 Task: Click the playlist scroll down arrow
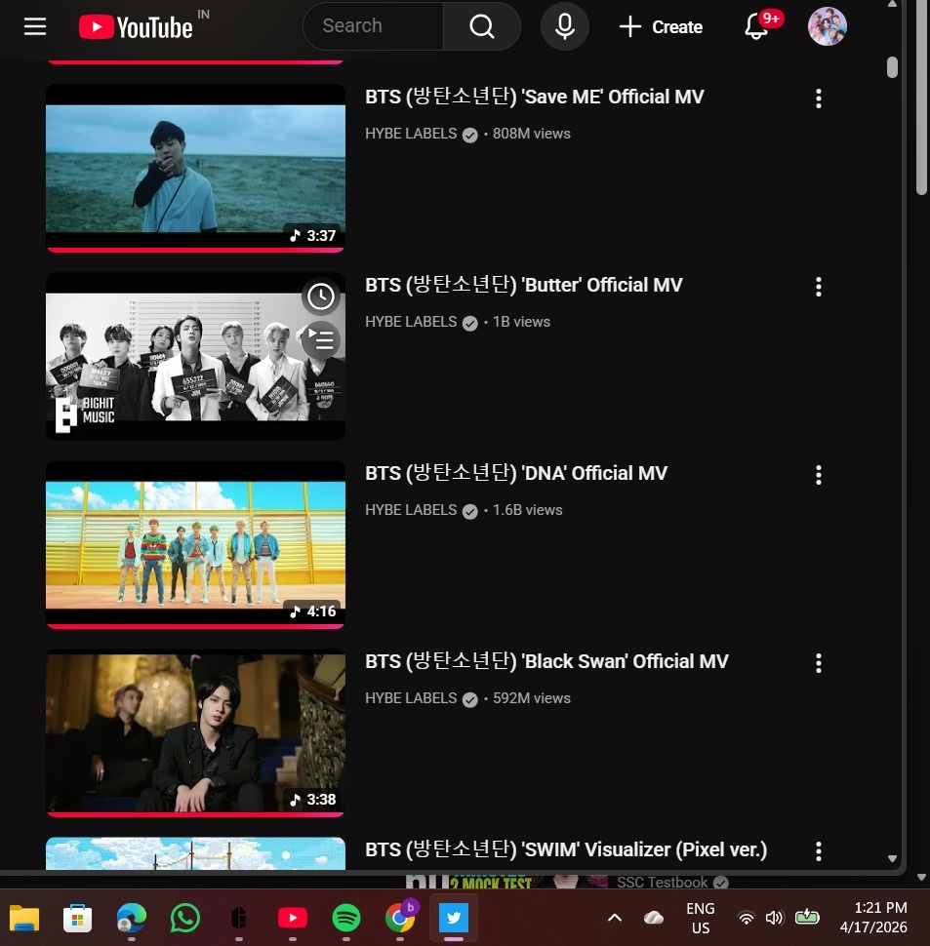(893, 858)
